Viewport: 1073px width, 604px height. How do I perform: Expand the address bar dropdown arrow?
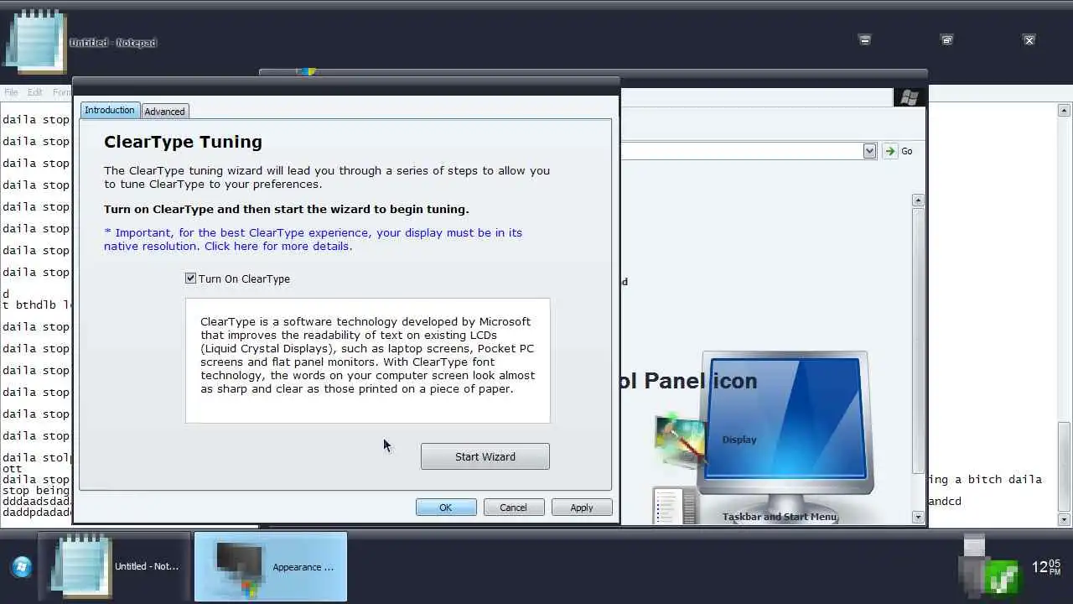[x=869, y=151]
